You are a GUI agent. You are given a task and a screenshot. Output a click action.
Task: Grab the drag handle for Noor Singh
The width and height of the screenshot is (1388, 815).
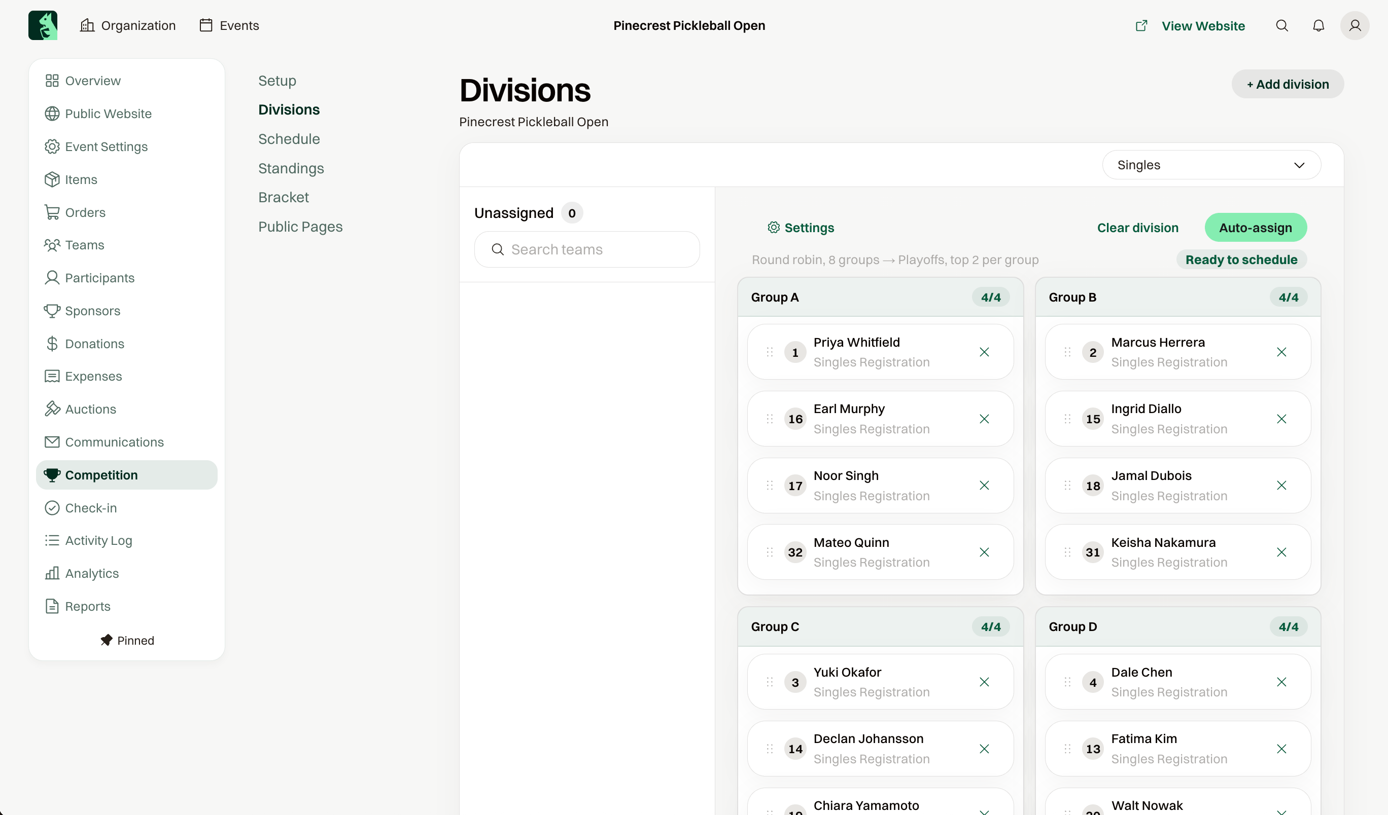pos(770,486)
